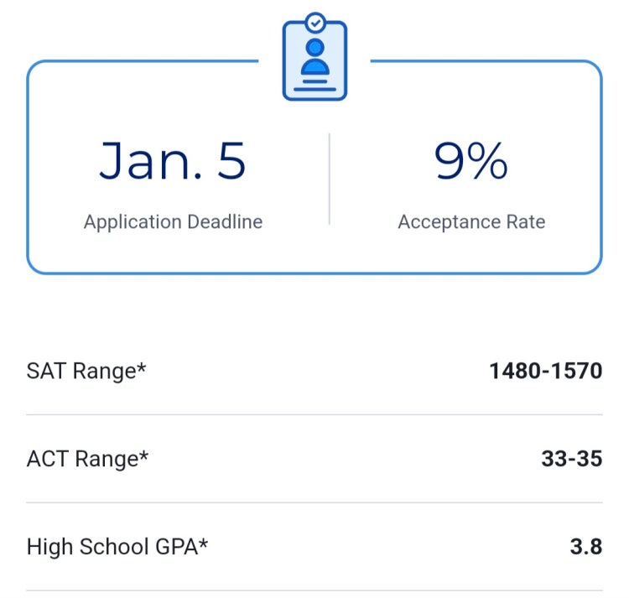Click the "Acceptance Rate" label
The width and height of the screenshot is (629, 598).
tap(471, 221)
